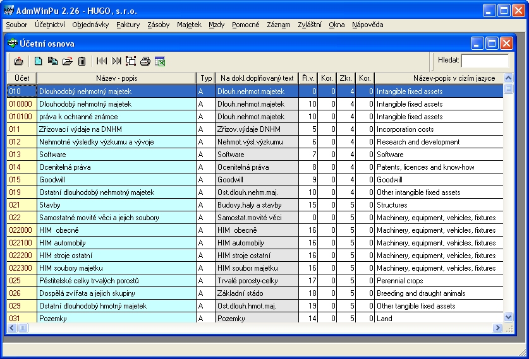Select 'Nehmotné výsledky výzkumu a vývoje' row
Viewport: 529px width, 359px height.
pyautogui.click(x=255, y=142)
